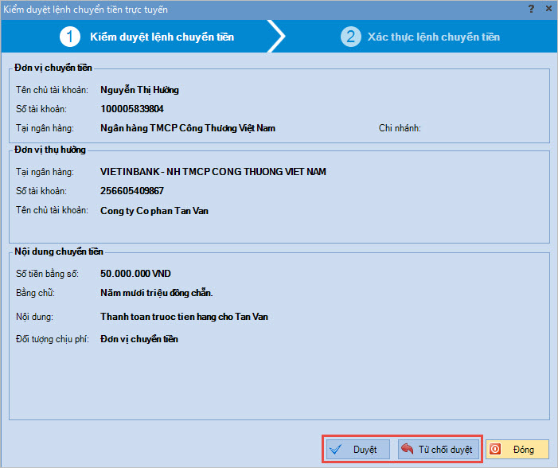Click the step 1 number circle
Screen dimensions: 558x468
[x=73, y=37]
